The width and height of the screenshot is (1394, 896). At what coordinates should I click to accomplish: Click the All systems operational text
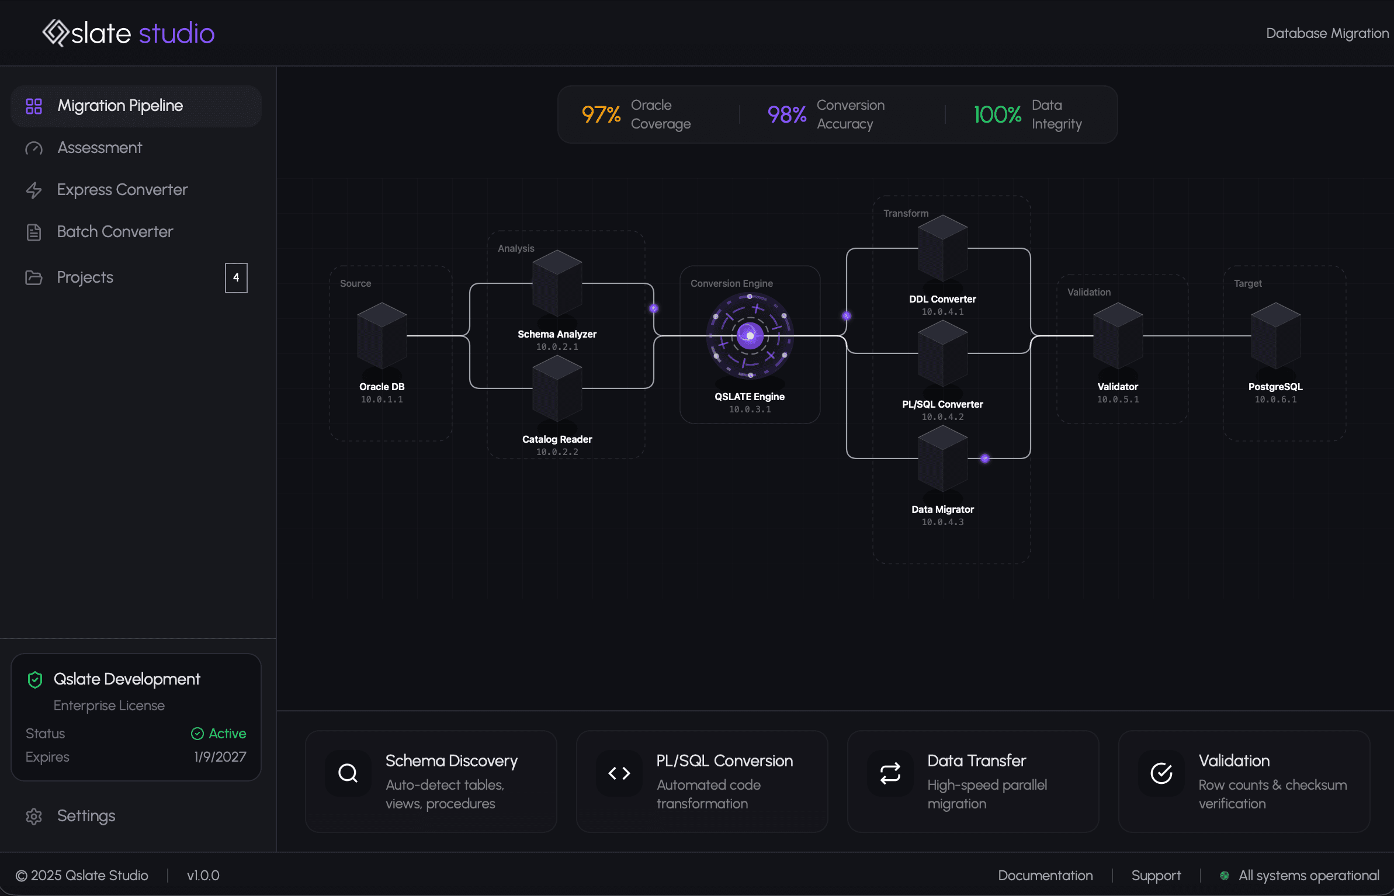[1309, 876]
